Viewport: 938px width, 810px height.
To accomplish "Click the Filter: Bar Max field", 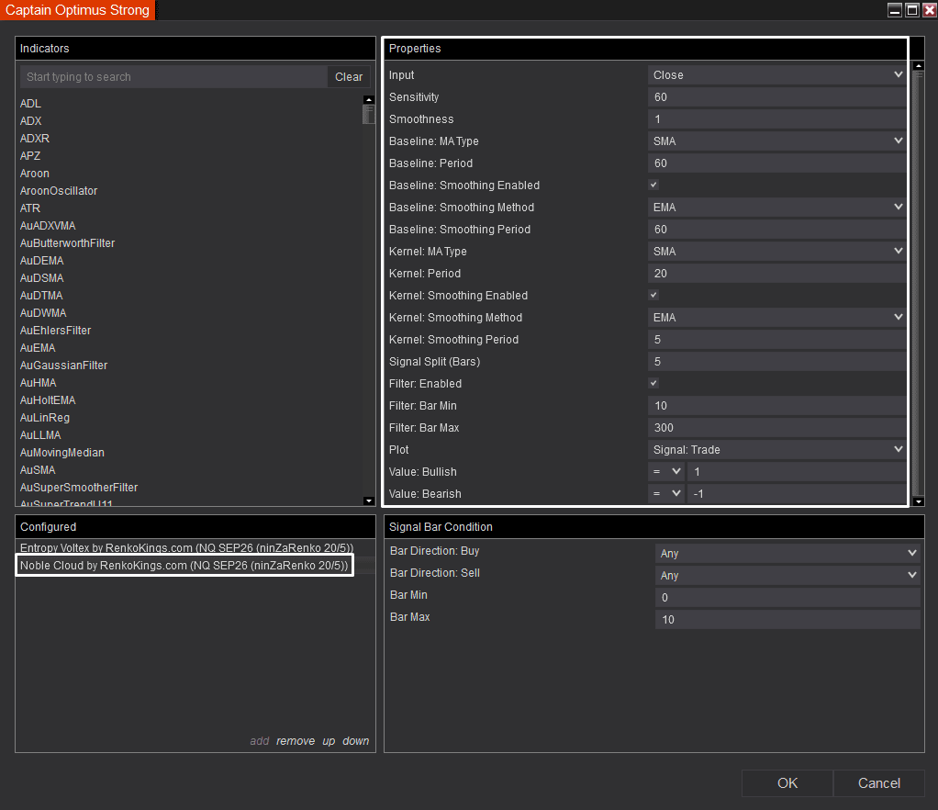I will coord(776,427).
